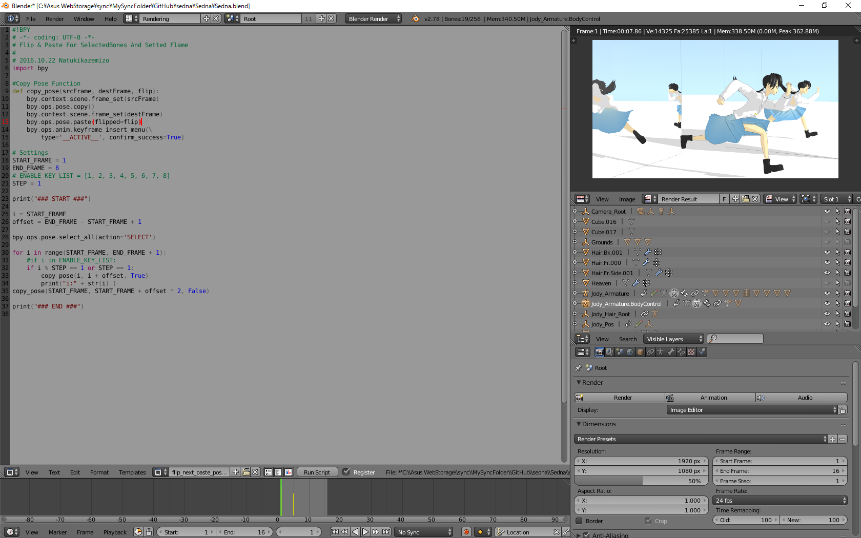This screenshot has width=861, height=538.
Task: Open the Physics properties tab
Action: click(702, 352)
